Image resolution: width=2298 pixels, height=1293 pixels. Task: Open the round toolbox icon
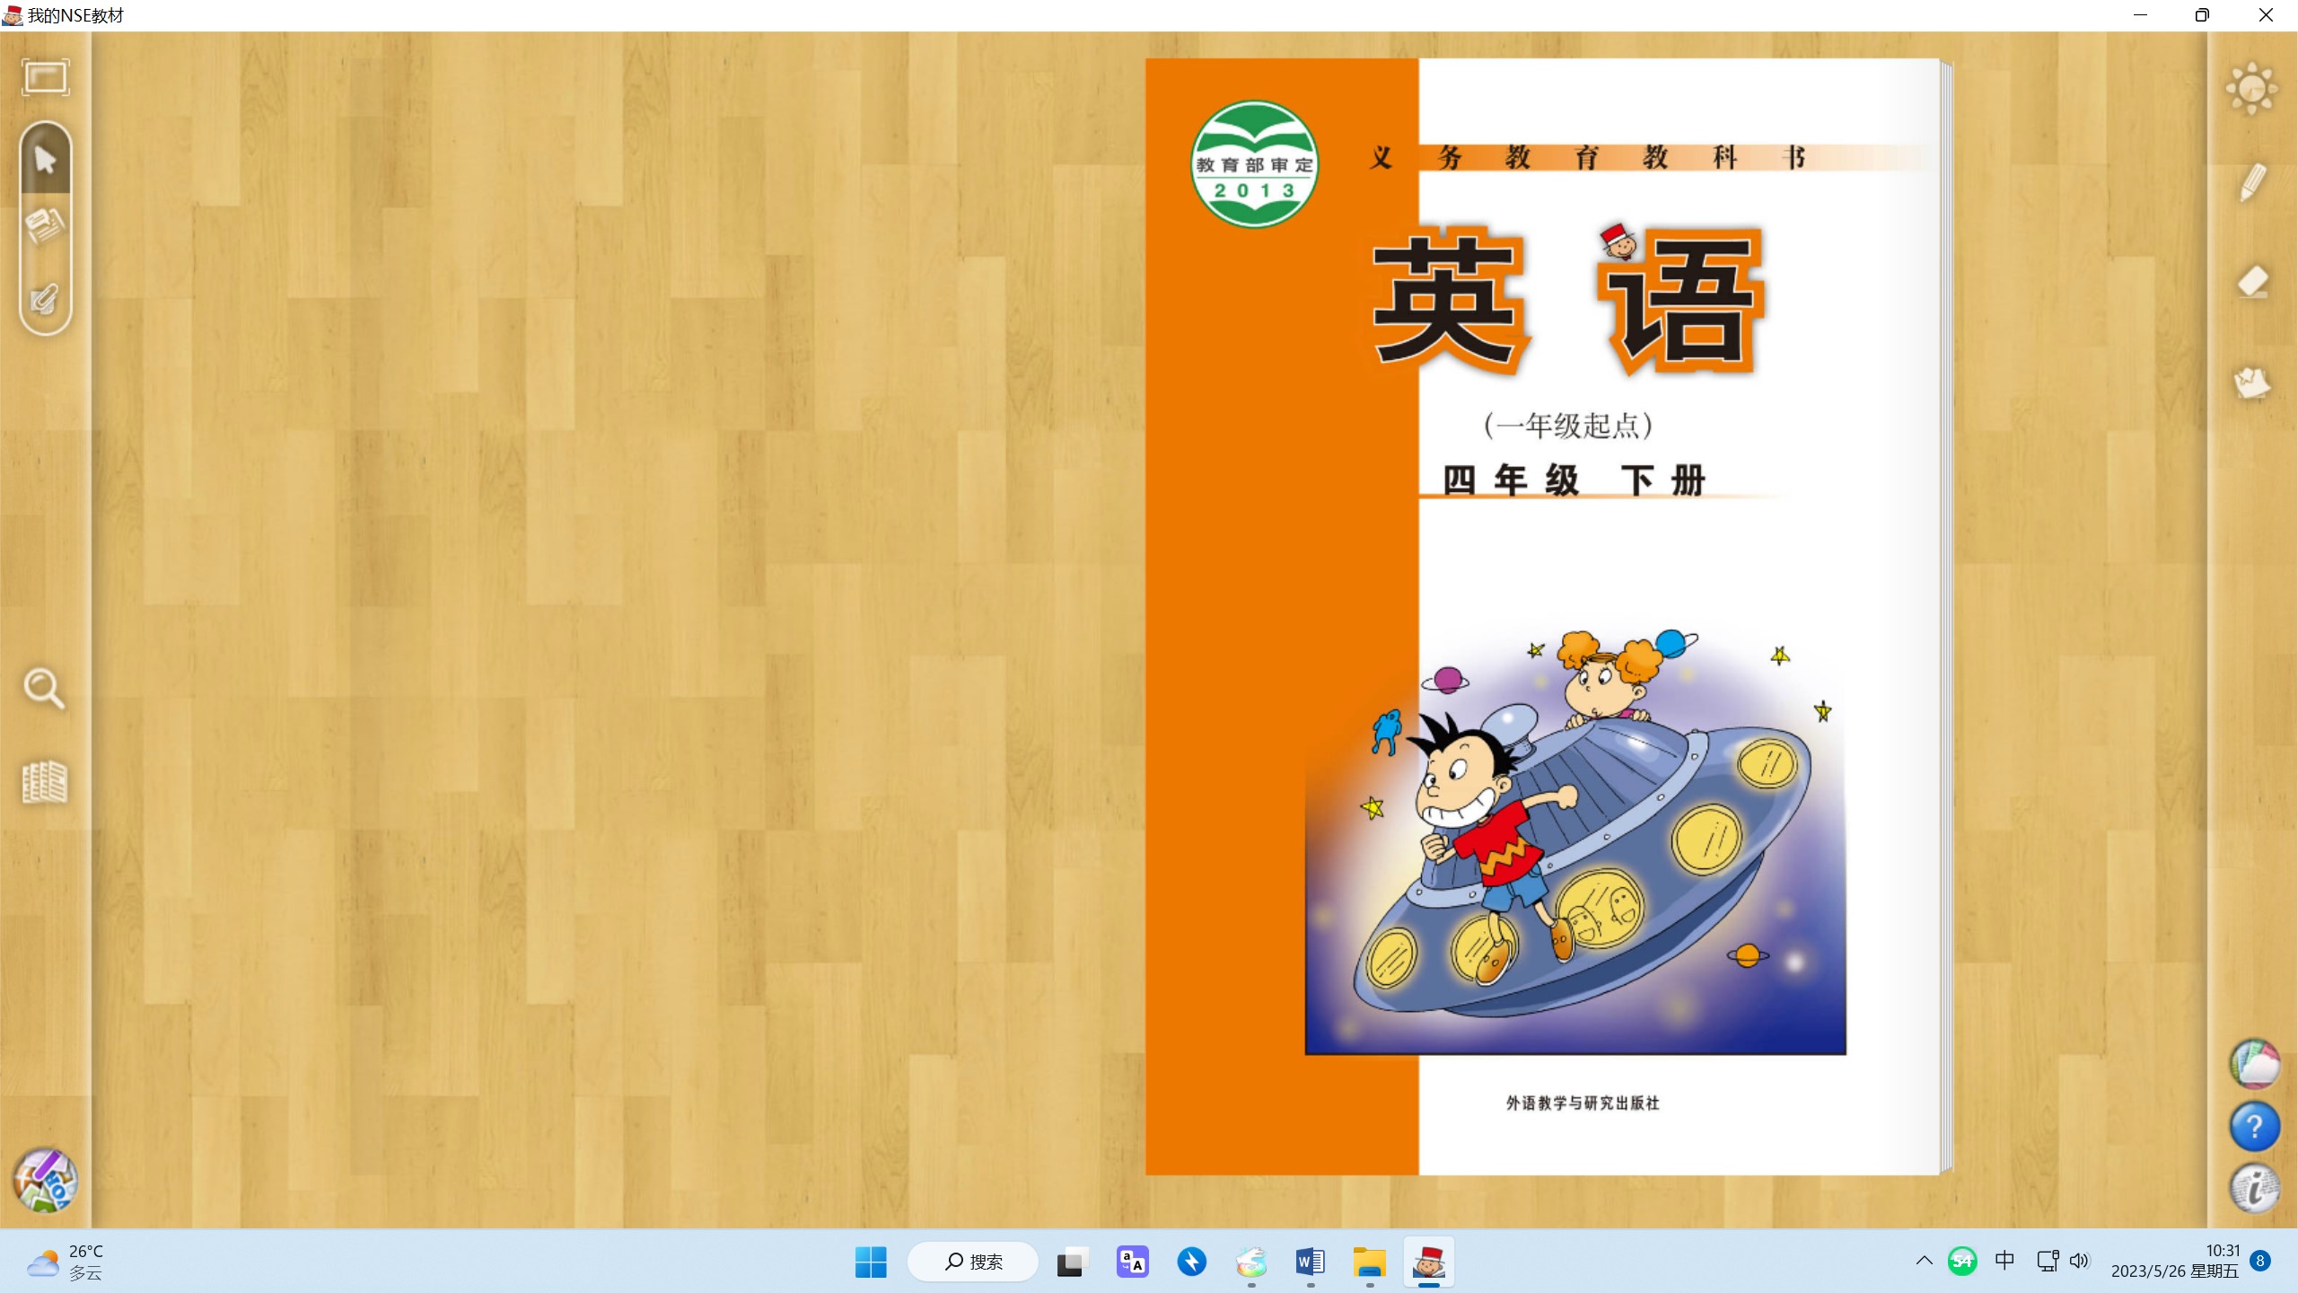click(45, 1180)
